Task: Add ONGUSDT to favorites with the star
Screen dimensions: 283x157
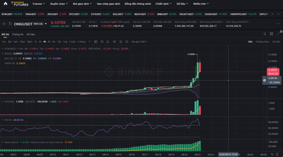Action: 4,24
